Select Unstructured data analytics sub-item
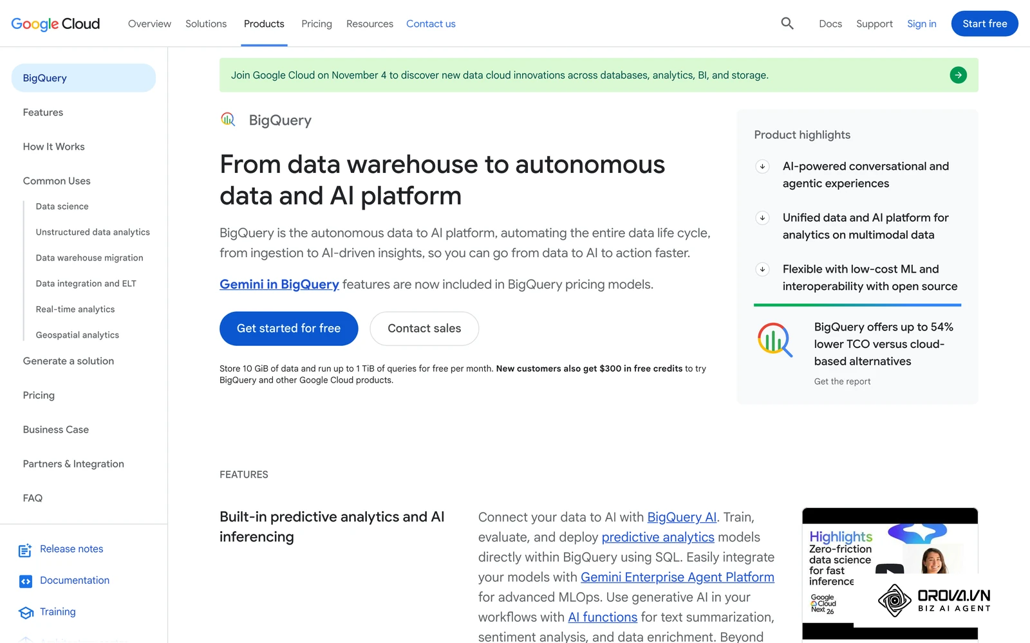Image resolution: width=1030 pixels, height=643 pixels. pyautogui.click(x=93, y=232)
